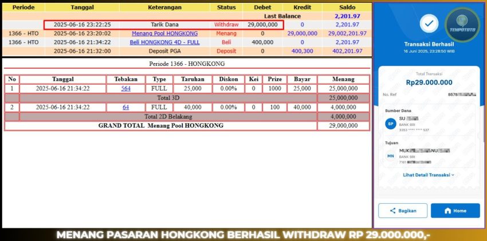This screenshot has height=241, width=487.
Task: Select the 2025-06-16 23:22:25 date cell
Action: click(82, 25)
